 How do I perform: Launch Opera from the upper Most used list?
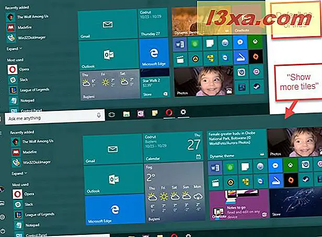[x=18, y=70]
